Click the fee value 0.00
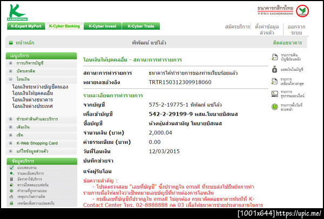Screen dimensions: 324x219 click(154, 142)
